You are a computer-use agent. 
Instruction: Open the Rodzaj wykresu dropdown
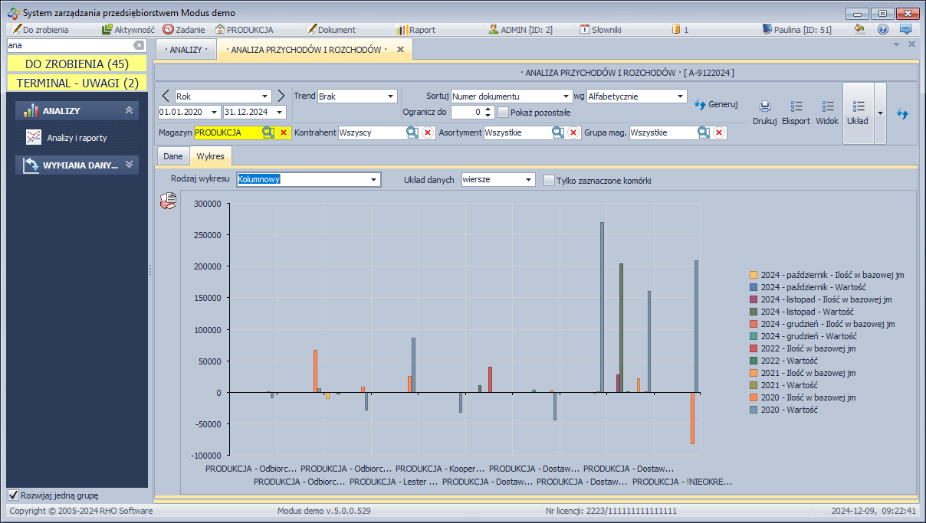pos(374,180)
